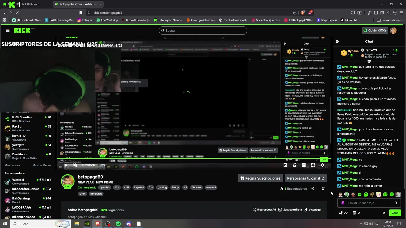Enter fullscreen in the video player
This screenshot has width=406, height=228.
(x=313, y=165)
